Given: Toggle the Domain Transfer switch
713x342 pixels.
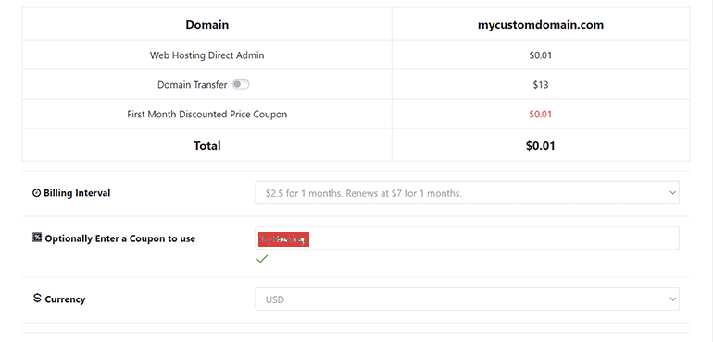Looking at the screenshot, I should (x=241, y=84).
